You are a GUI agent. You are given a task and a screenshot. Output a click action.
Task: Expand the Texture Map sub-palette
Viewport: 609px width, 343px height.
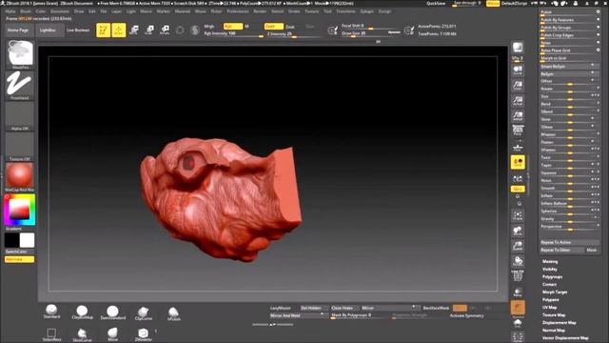tap(554, 315)
